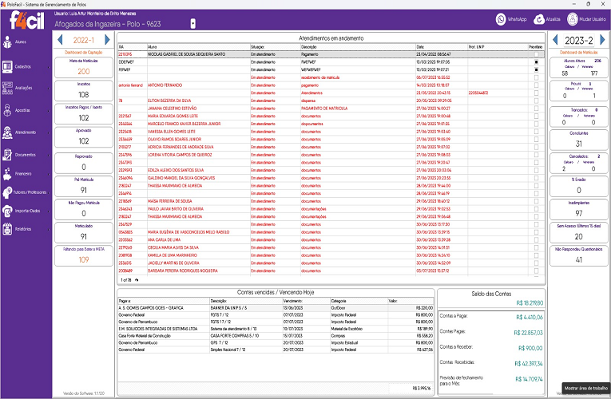Uncheck Prioritário for the FEPWFF row
Viewport: 611px width, 399px height.
click(x=537, y=69)
